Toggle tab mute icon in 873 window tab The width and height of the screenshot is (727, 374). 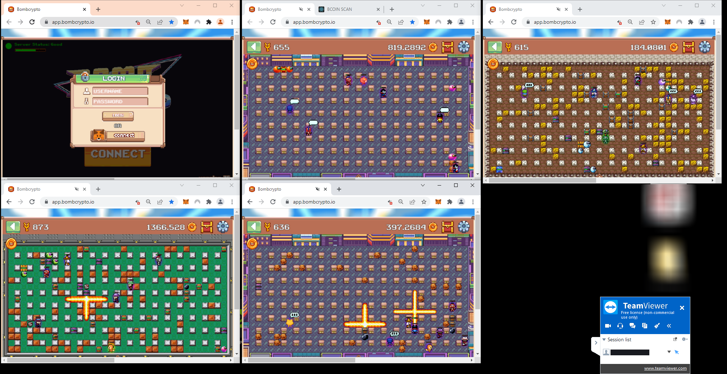pyautogui.click(x=77, y=189)
